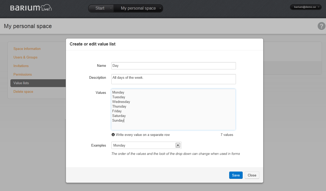Open Space information in the sidebar
Viewport: 326px width, 191px height.
(27, 49)
